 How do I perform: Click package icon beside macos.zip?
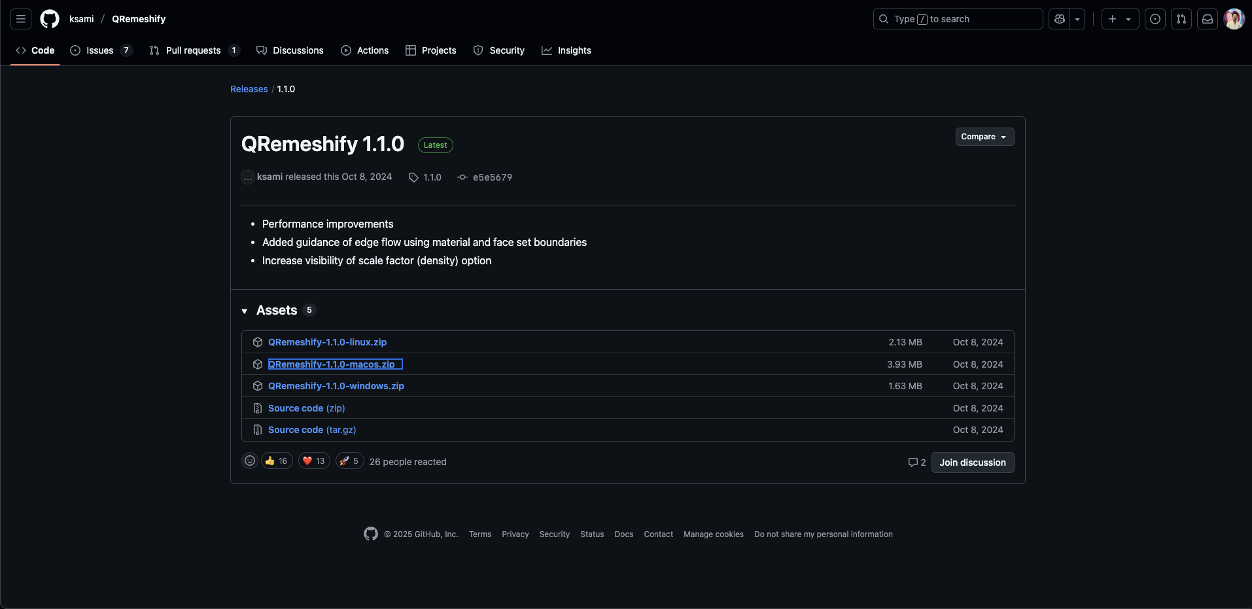258,364
